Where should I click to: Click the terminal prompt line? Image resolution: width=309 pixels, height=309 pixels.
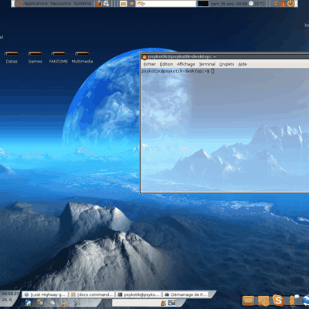click(x=178, y=71)
